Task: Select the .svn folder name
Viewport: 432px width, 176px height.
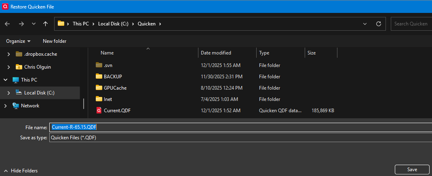Action: click(108, 65)
